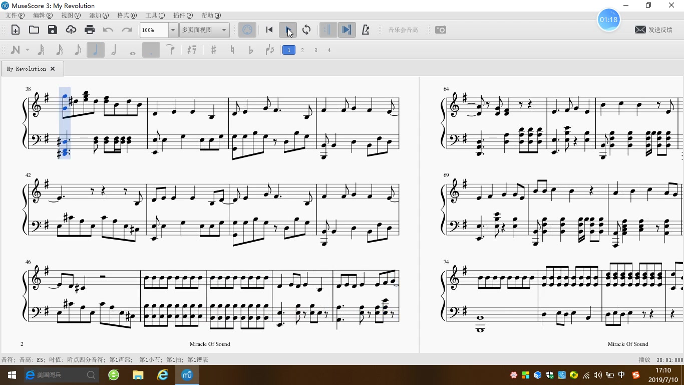Open the note input mode dropdown arrow
Image resolution: width=684 pixels, height=385 pixels.
28,50
